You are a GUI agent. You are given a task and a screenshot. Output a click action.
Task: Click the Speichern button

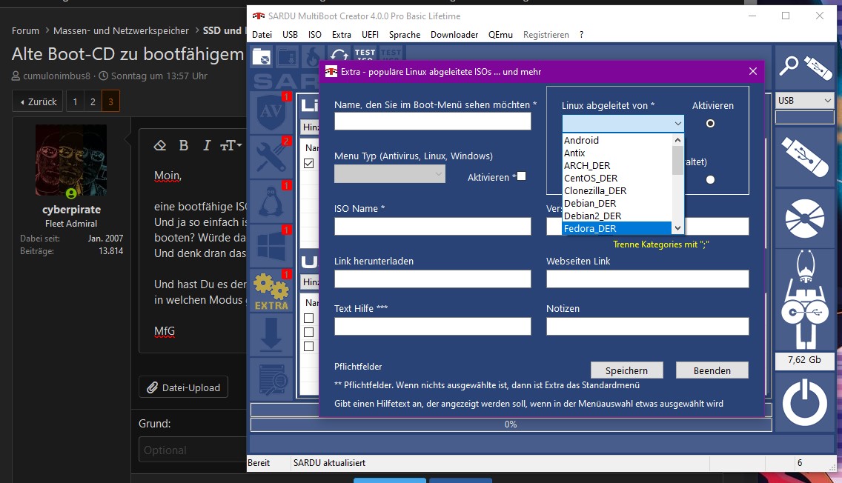(626, 370)
